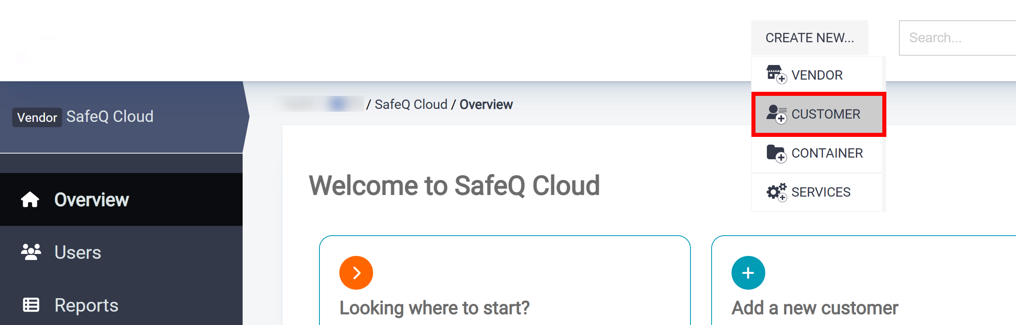Choose CONTAINER from the Create New menu
This screenshot has width=1016, height=325.
tap(827, 153)
